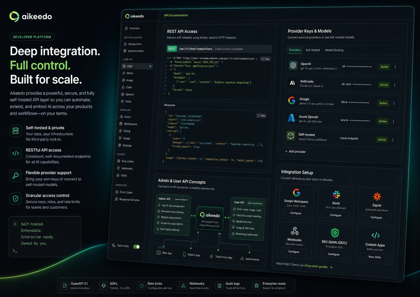
Task: Switch to the Self-hosted tab
Action: tap(313, 50)
